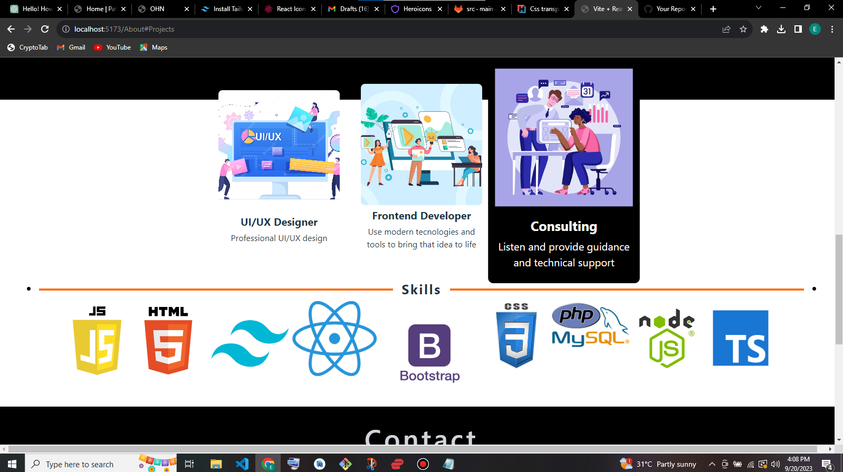The height and width of the screenshot is (472, 843).
Task: Click the React atom logo
Action: [x=334, y=339]
